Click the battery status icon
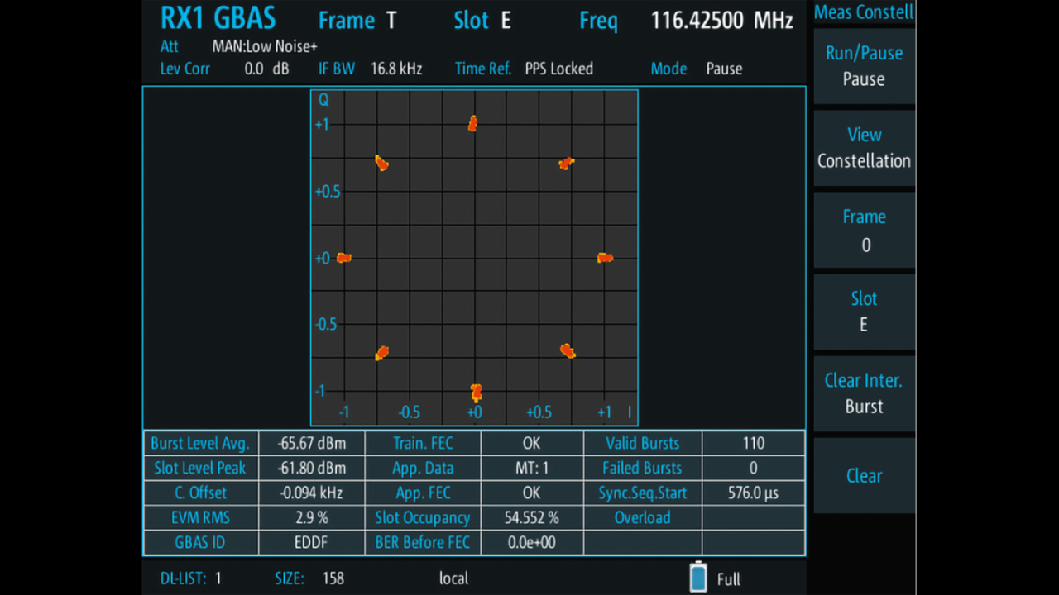This screenshot has height=595, width=1059. click(698, 577)
